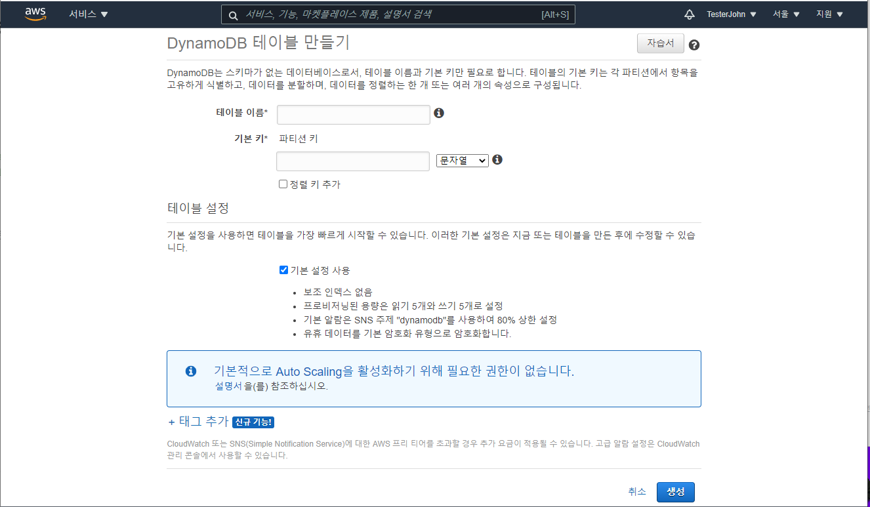Screen dimensions: 870x507
Task: Uncheck the 기본 설정 사용 checkbox
Action: [x=283, y=270]
